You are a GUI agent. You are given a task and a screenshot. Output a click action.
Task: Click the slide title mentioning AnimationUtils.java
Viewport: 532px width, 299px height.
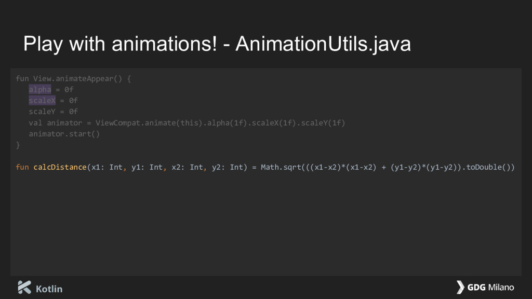[x=217, y=45]
